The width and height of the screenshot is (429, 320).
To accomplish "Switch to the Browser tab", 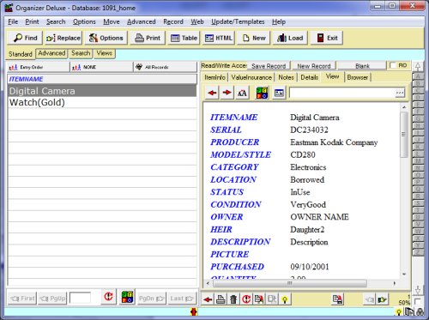I will click(358, 77).
